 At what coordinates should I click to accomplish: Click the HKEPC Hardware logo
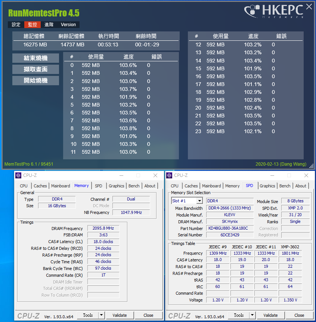(274, 11)
